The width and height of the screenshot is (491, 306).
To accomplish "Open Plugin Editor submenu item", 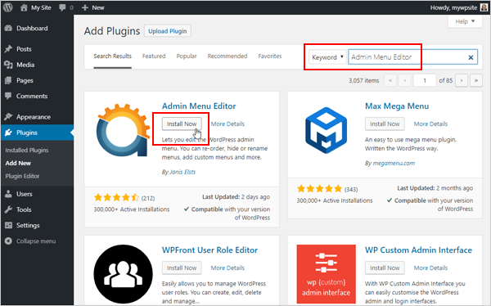I will [22, 176].
